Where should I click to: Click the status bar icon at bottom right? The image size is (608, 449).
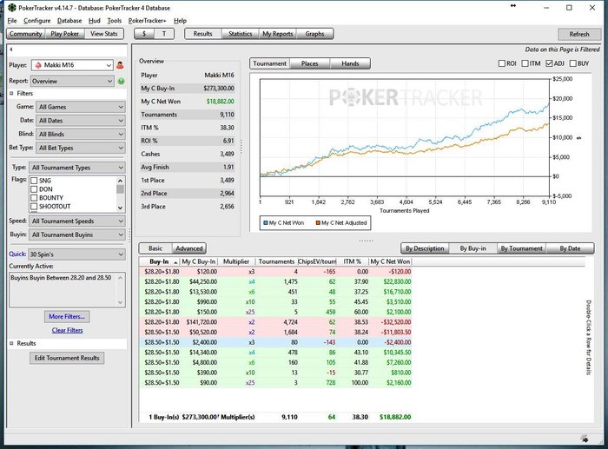(585, 439)
